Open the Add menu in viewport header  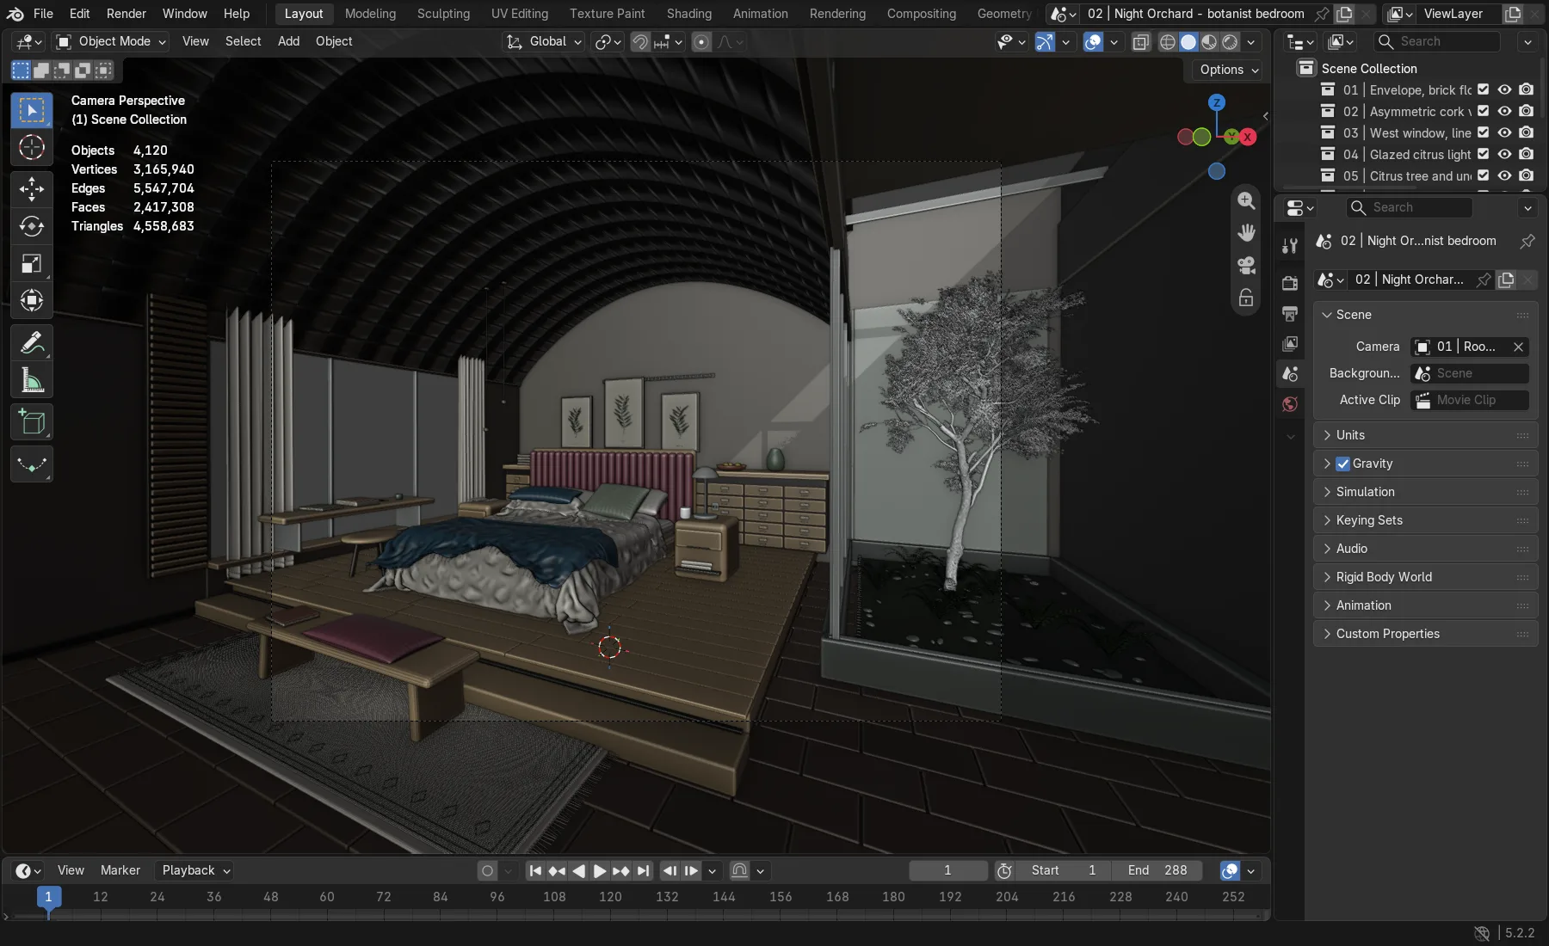(x=288, y=41)
